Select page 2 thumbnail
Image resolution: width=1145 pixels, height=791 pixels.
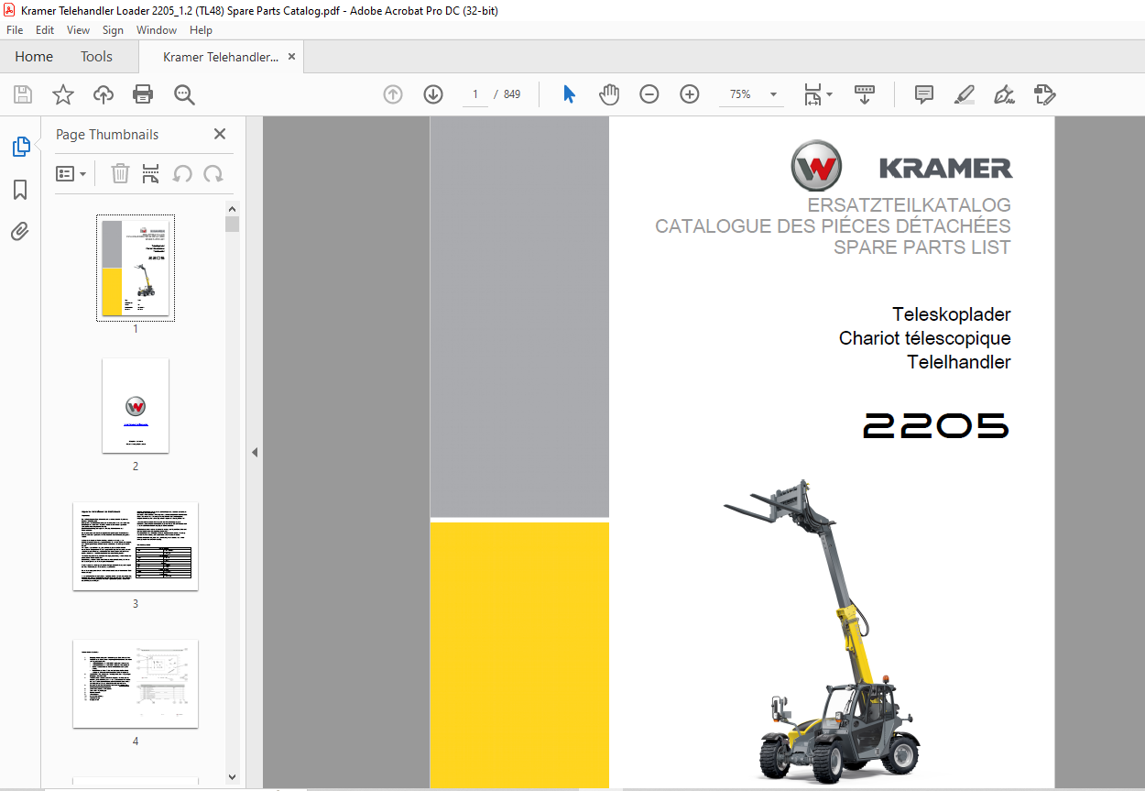click(136, 405)
